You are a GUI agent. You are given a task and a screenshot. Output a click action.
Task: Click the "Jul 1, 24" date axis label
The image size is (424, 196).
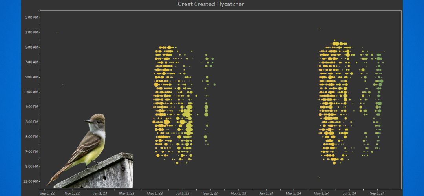point(349,193)
